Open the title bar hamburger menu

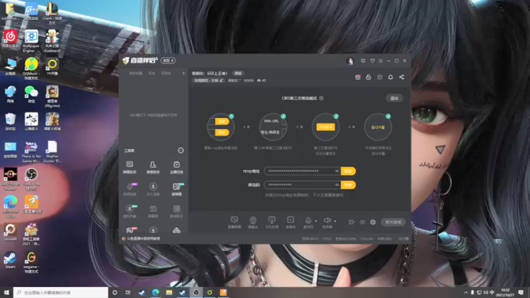[380, 61]
